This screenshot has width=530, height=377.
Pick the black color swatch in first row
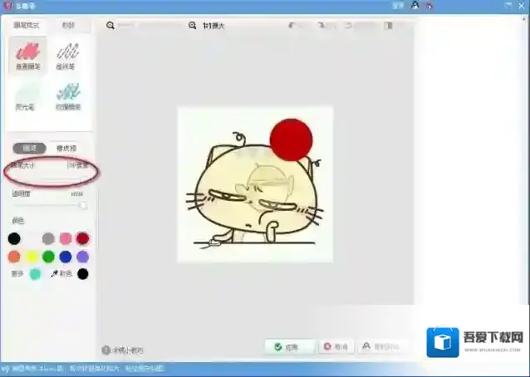(14, 238)
